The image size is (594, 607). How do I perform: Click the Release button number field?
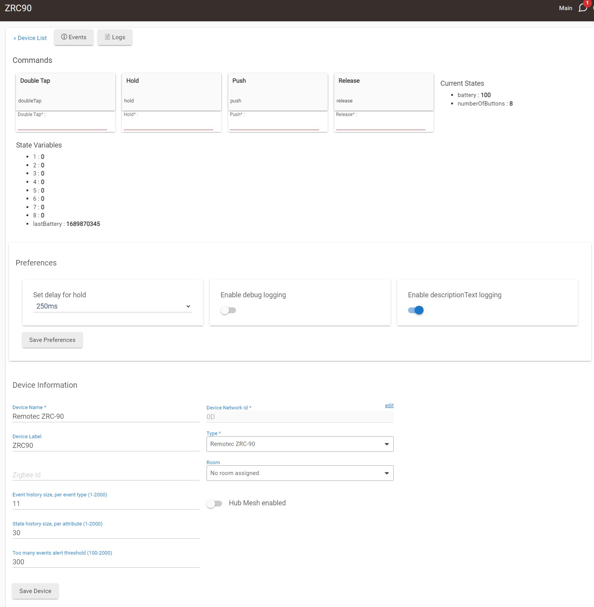coord(380,124)
